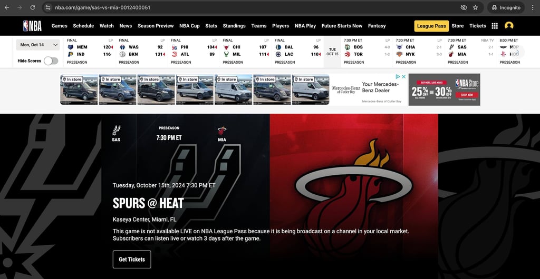Click the Chicago Bulls logo

pos(226,47)
